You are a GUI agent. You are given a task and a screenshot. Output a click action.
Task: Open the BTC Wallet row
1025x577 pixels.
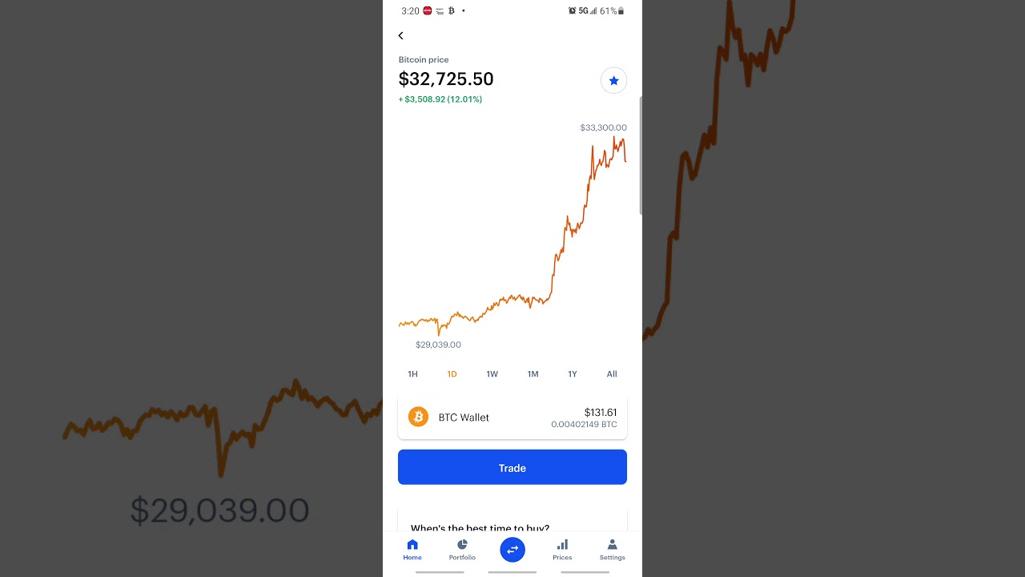point(512,418)
